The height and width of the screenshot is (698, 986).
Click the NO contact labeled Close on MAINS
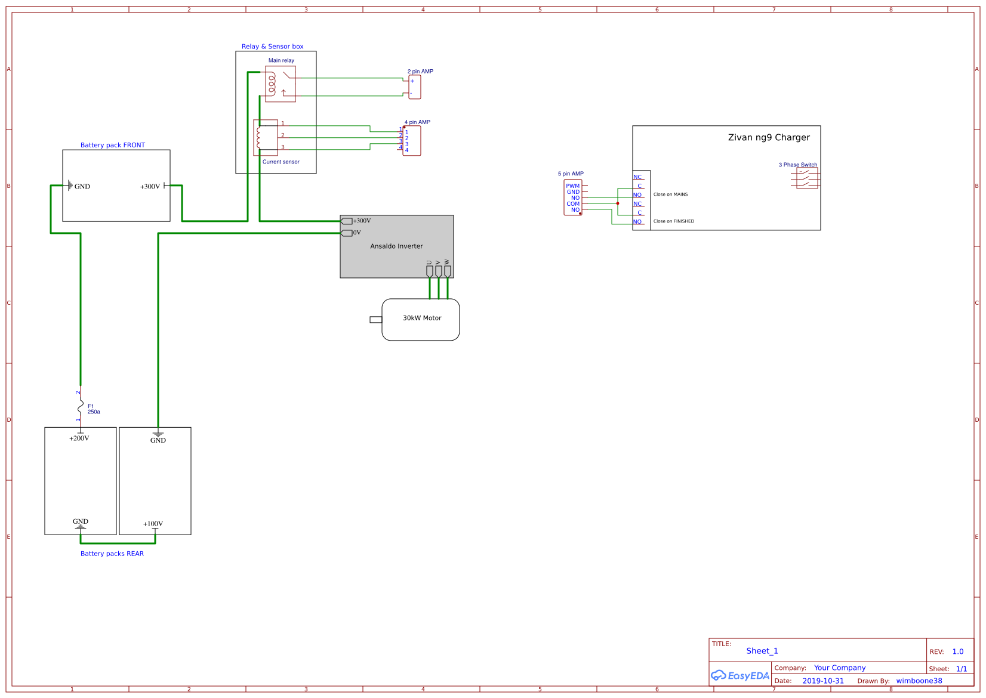pos(637,195)
